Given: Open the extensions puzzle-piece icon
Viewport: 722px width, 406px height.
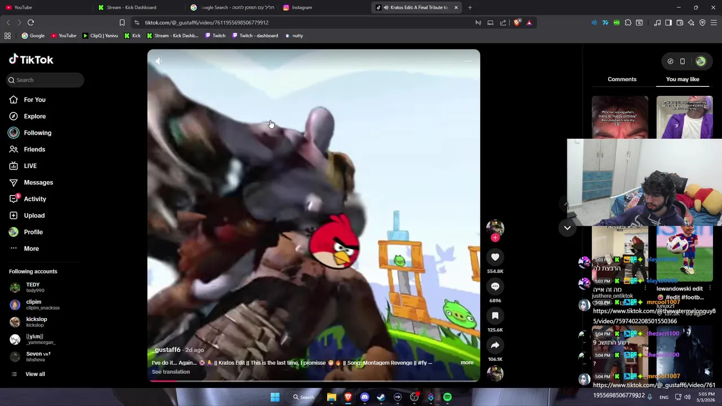Looking at the screenshot, I should (628, 23).
